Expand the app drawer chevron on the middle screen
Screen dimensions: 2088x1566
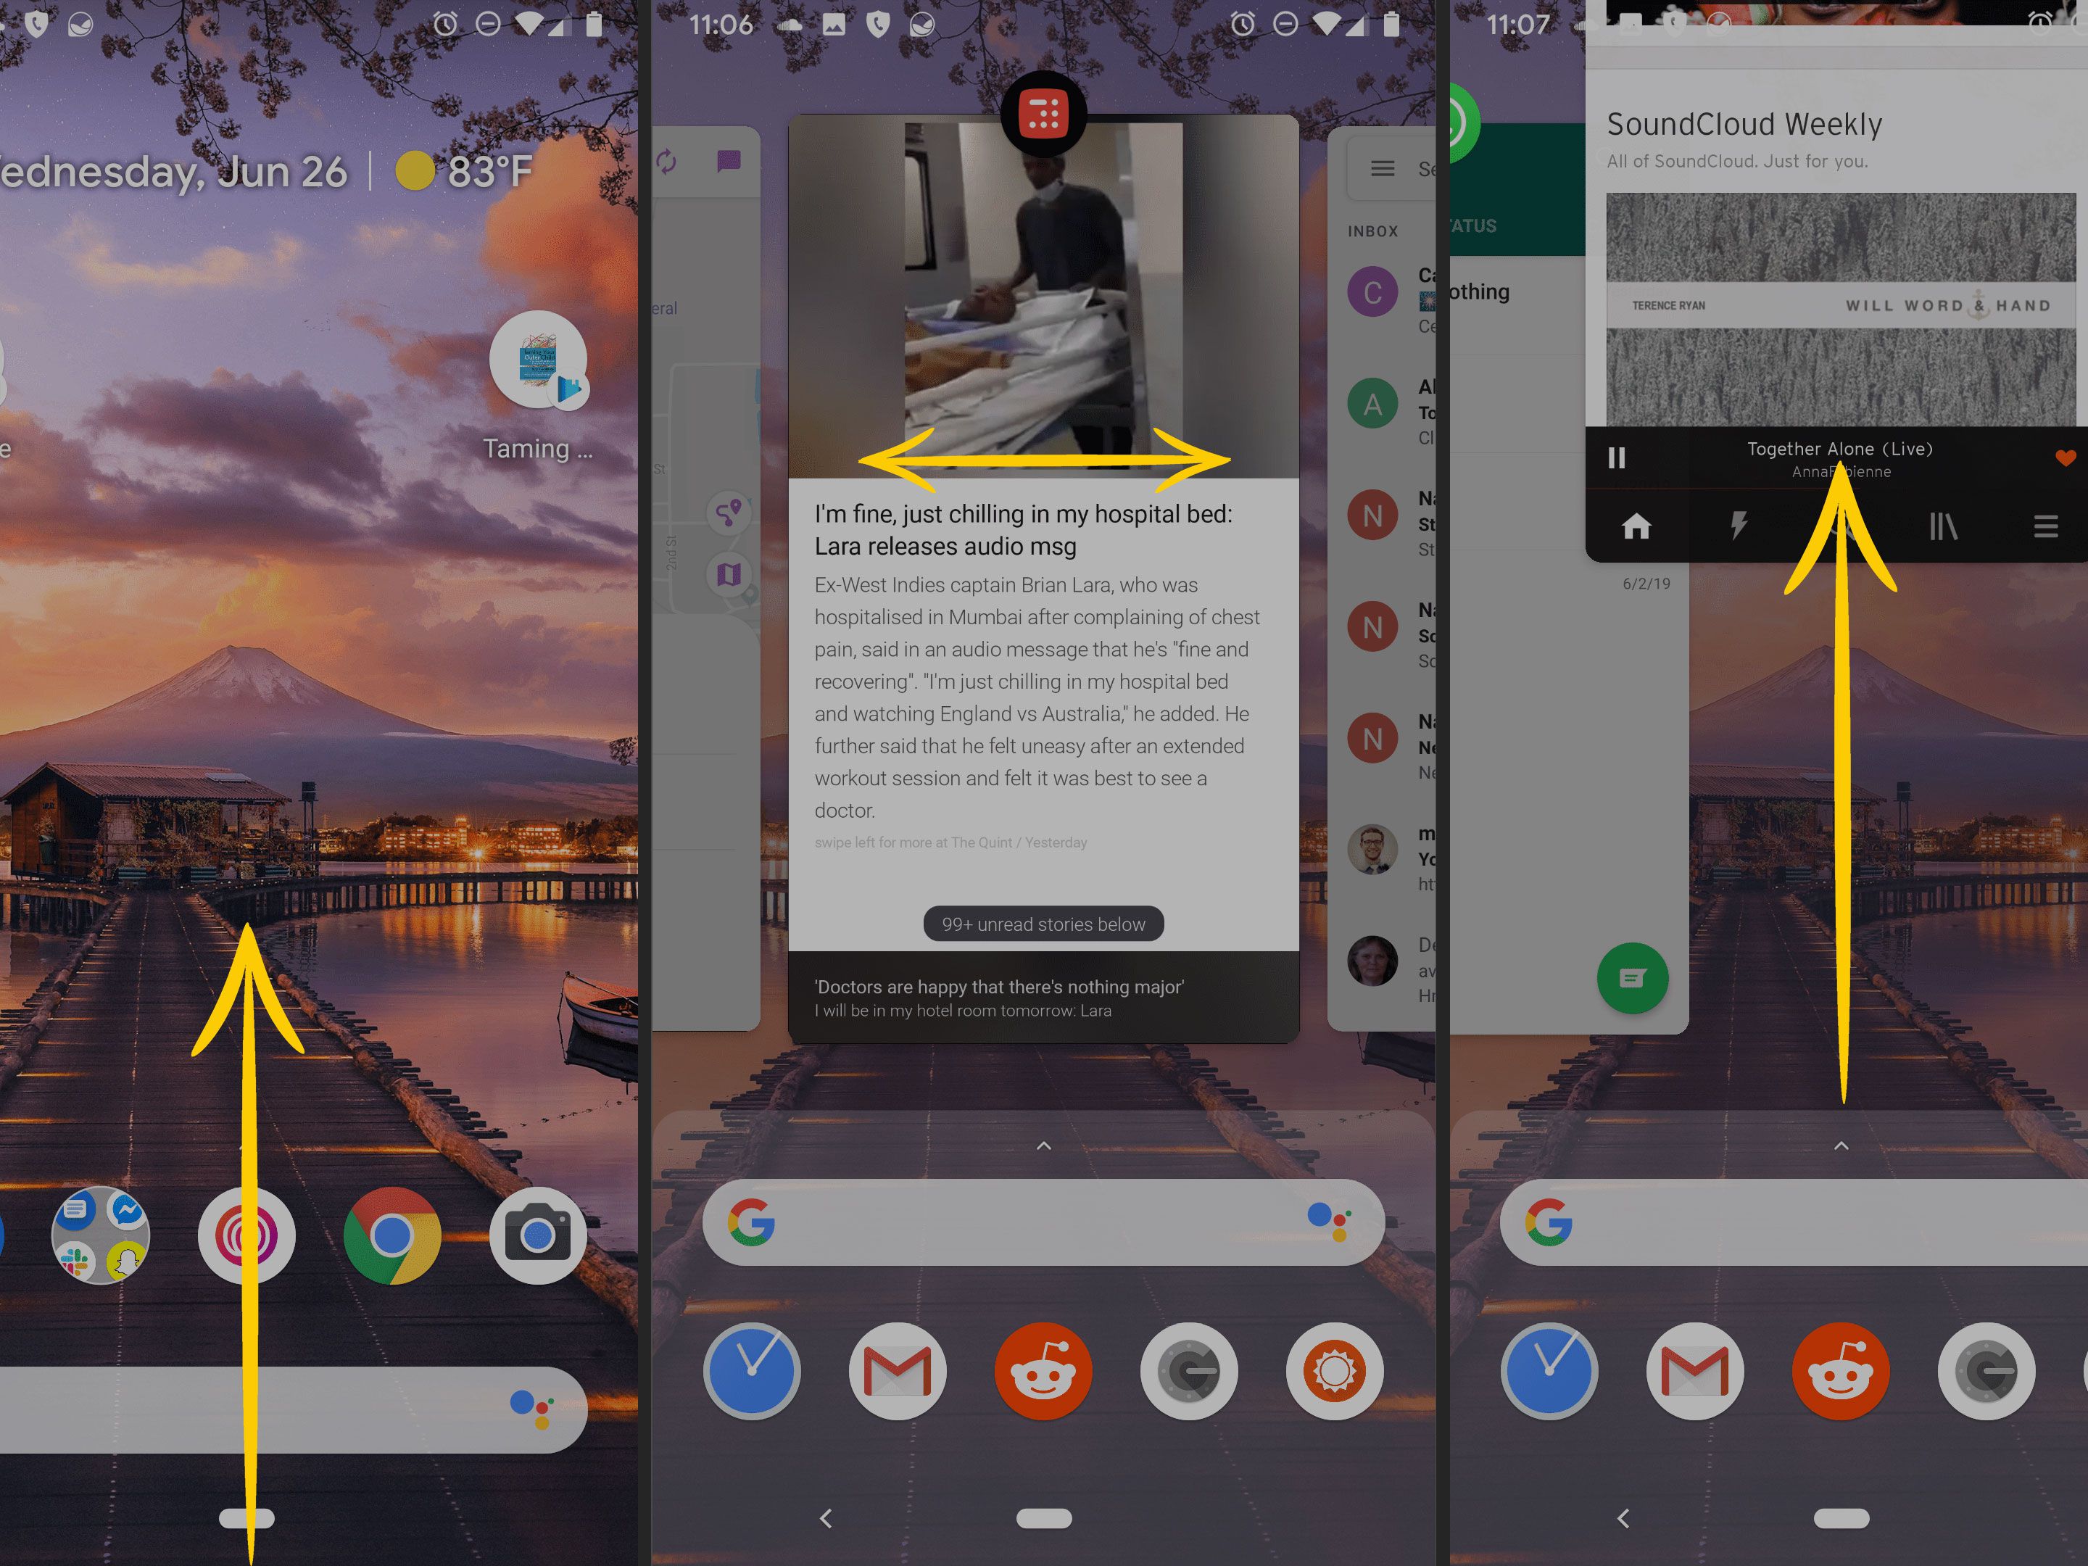[x=1043, y=1146]
